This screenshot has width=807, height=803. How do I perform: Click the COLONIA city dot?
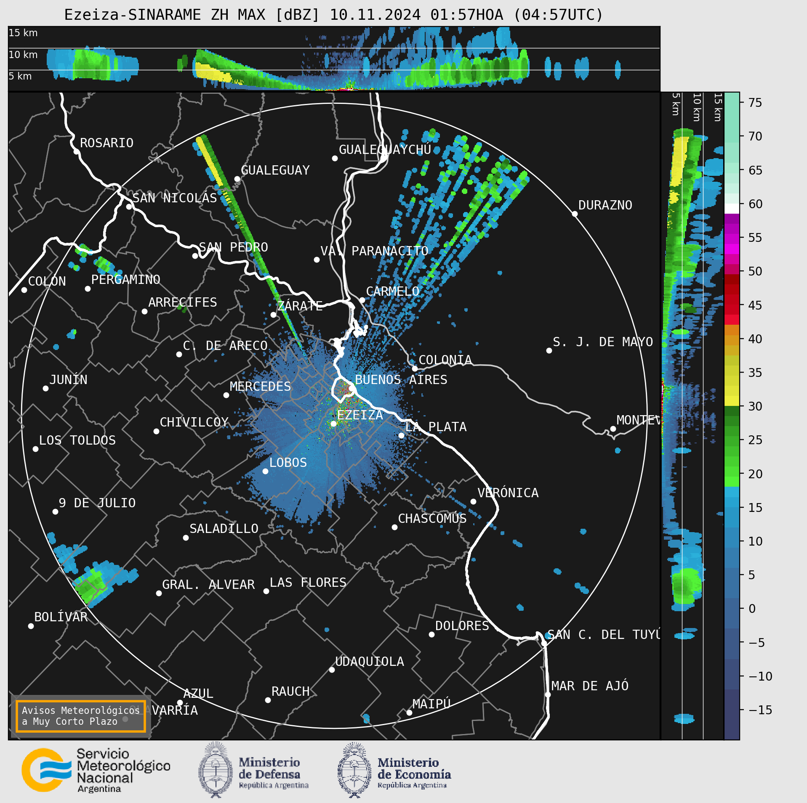pyautogui.click(x=415, y=368)
